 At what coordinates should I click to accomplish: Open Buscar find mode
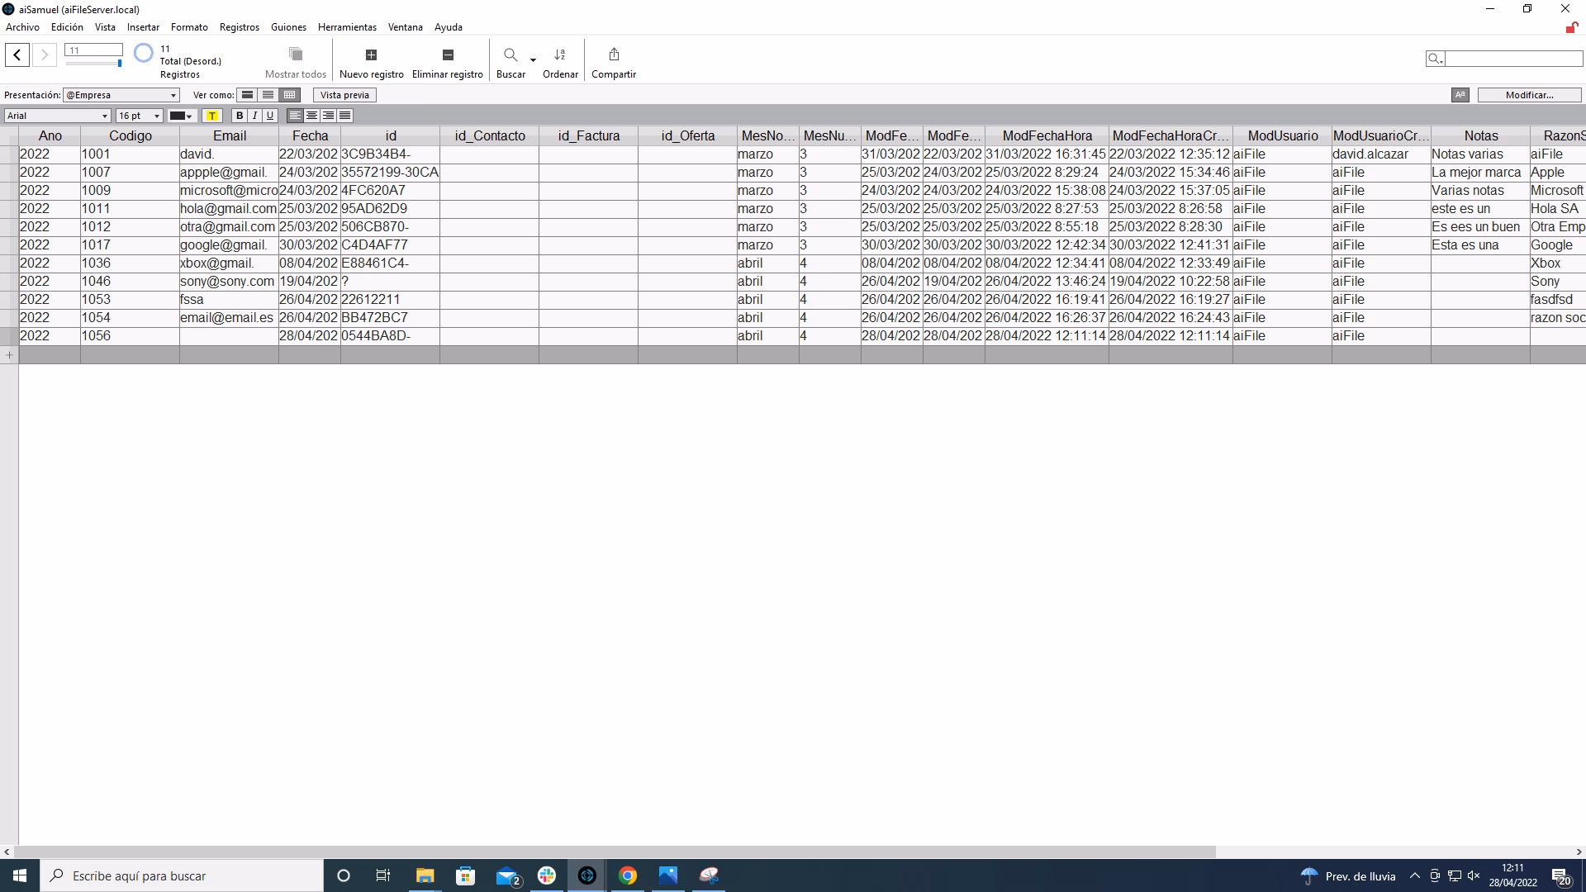point(510,61)
